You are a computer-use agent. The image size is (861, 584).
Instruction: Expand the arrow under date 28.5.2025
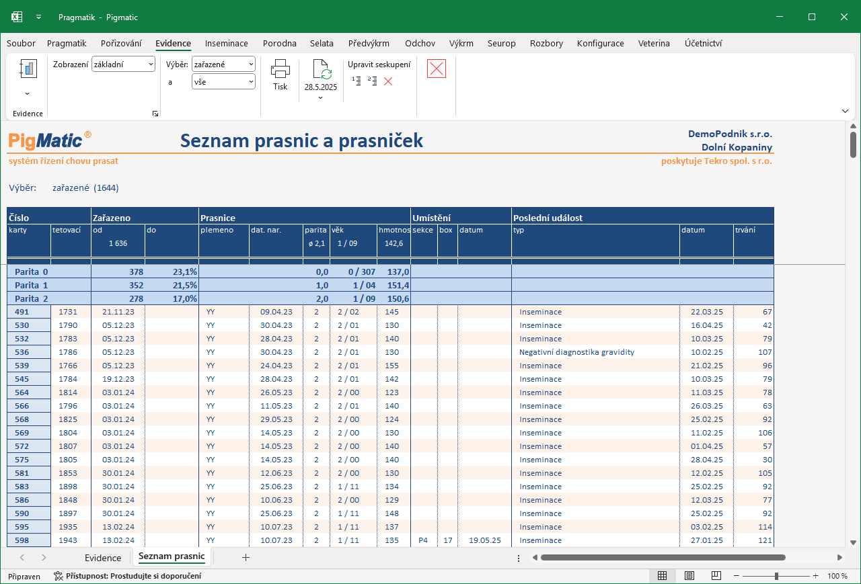320,97
